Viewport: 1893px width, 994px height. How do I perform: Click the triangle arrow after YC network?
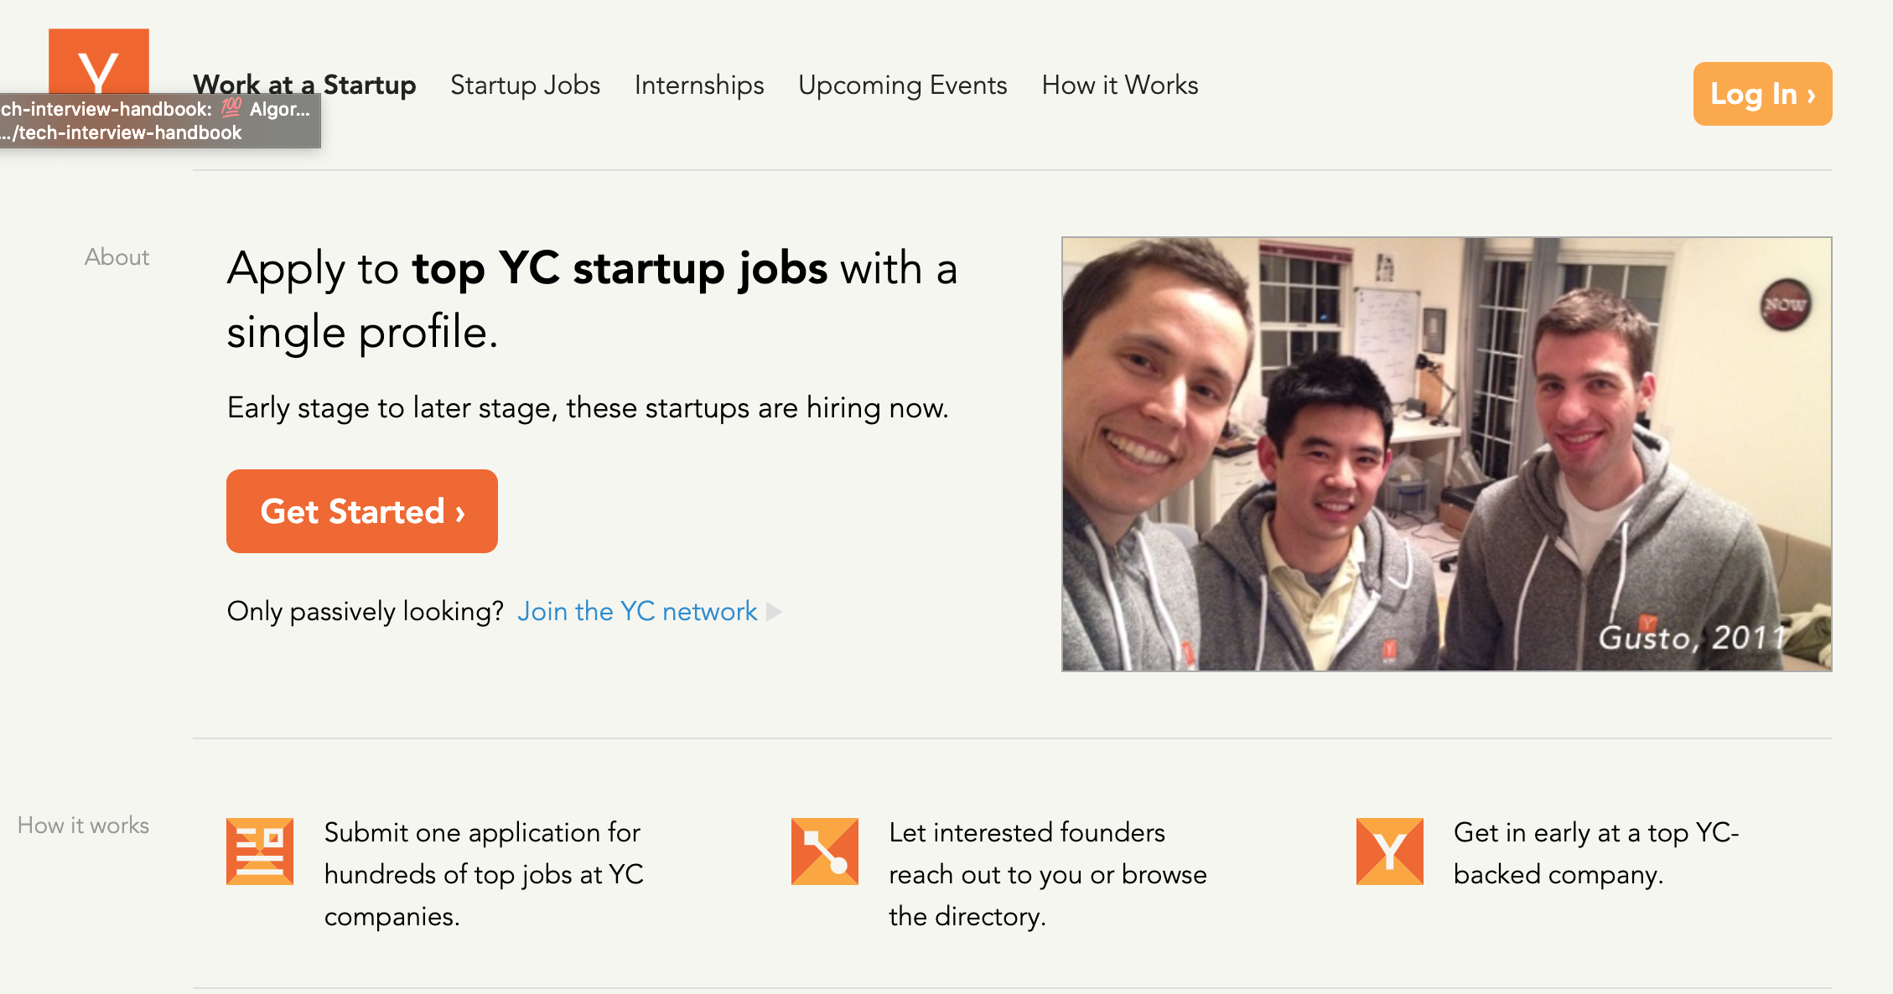point(775,612)
